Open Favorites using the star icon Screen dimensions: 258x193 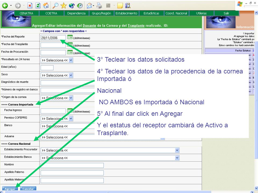click(63, 6)
